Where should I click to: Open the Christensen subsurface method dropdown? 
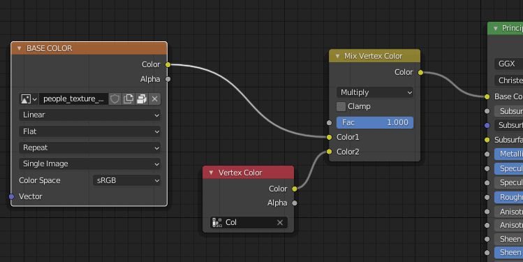[508, 80]
